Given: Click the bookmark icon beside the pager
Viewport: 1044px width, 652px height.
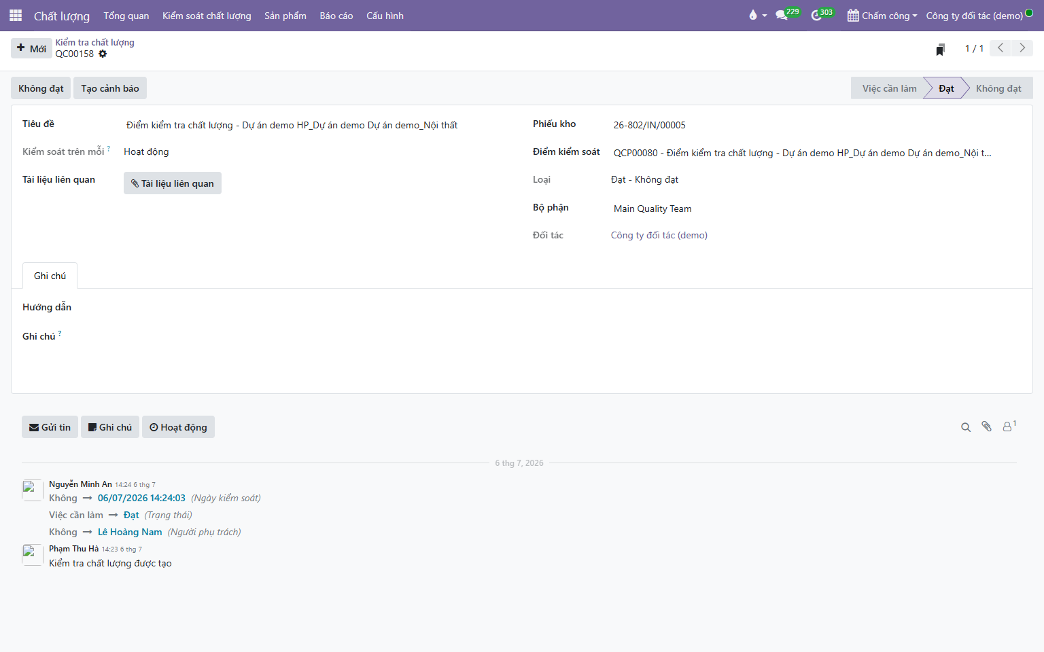Looking at the screenshot, I should (940, 49).
